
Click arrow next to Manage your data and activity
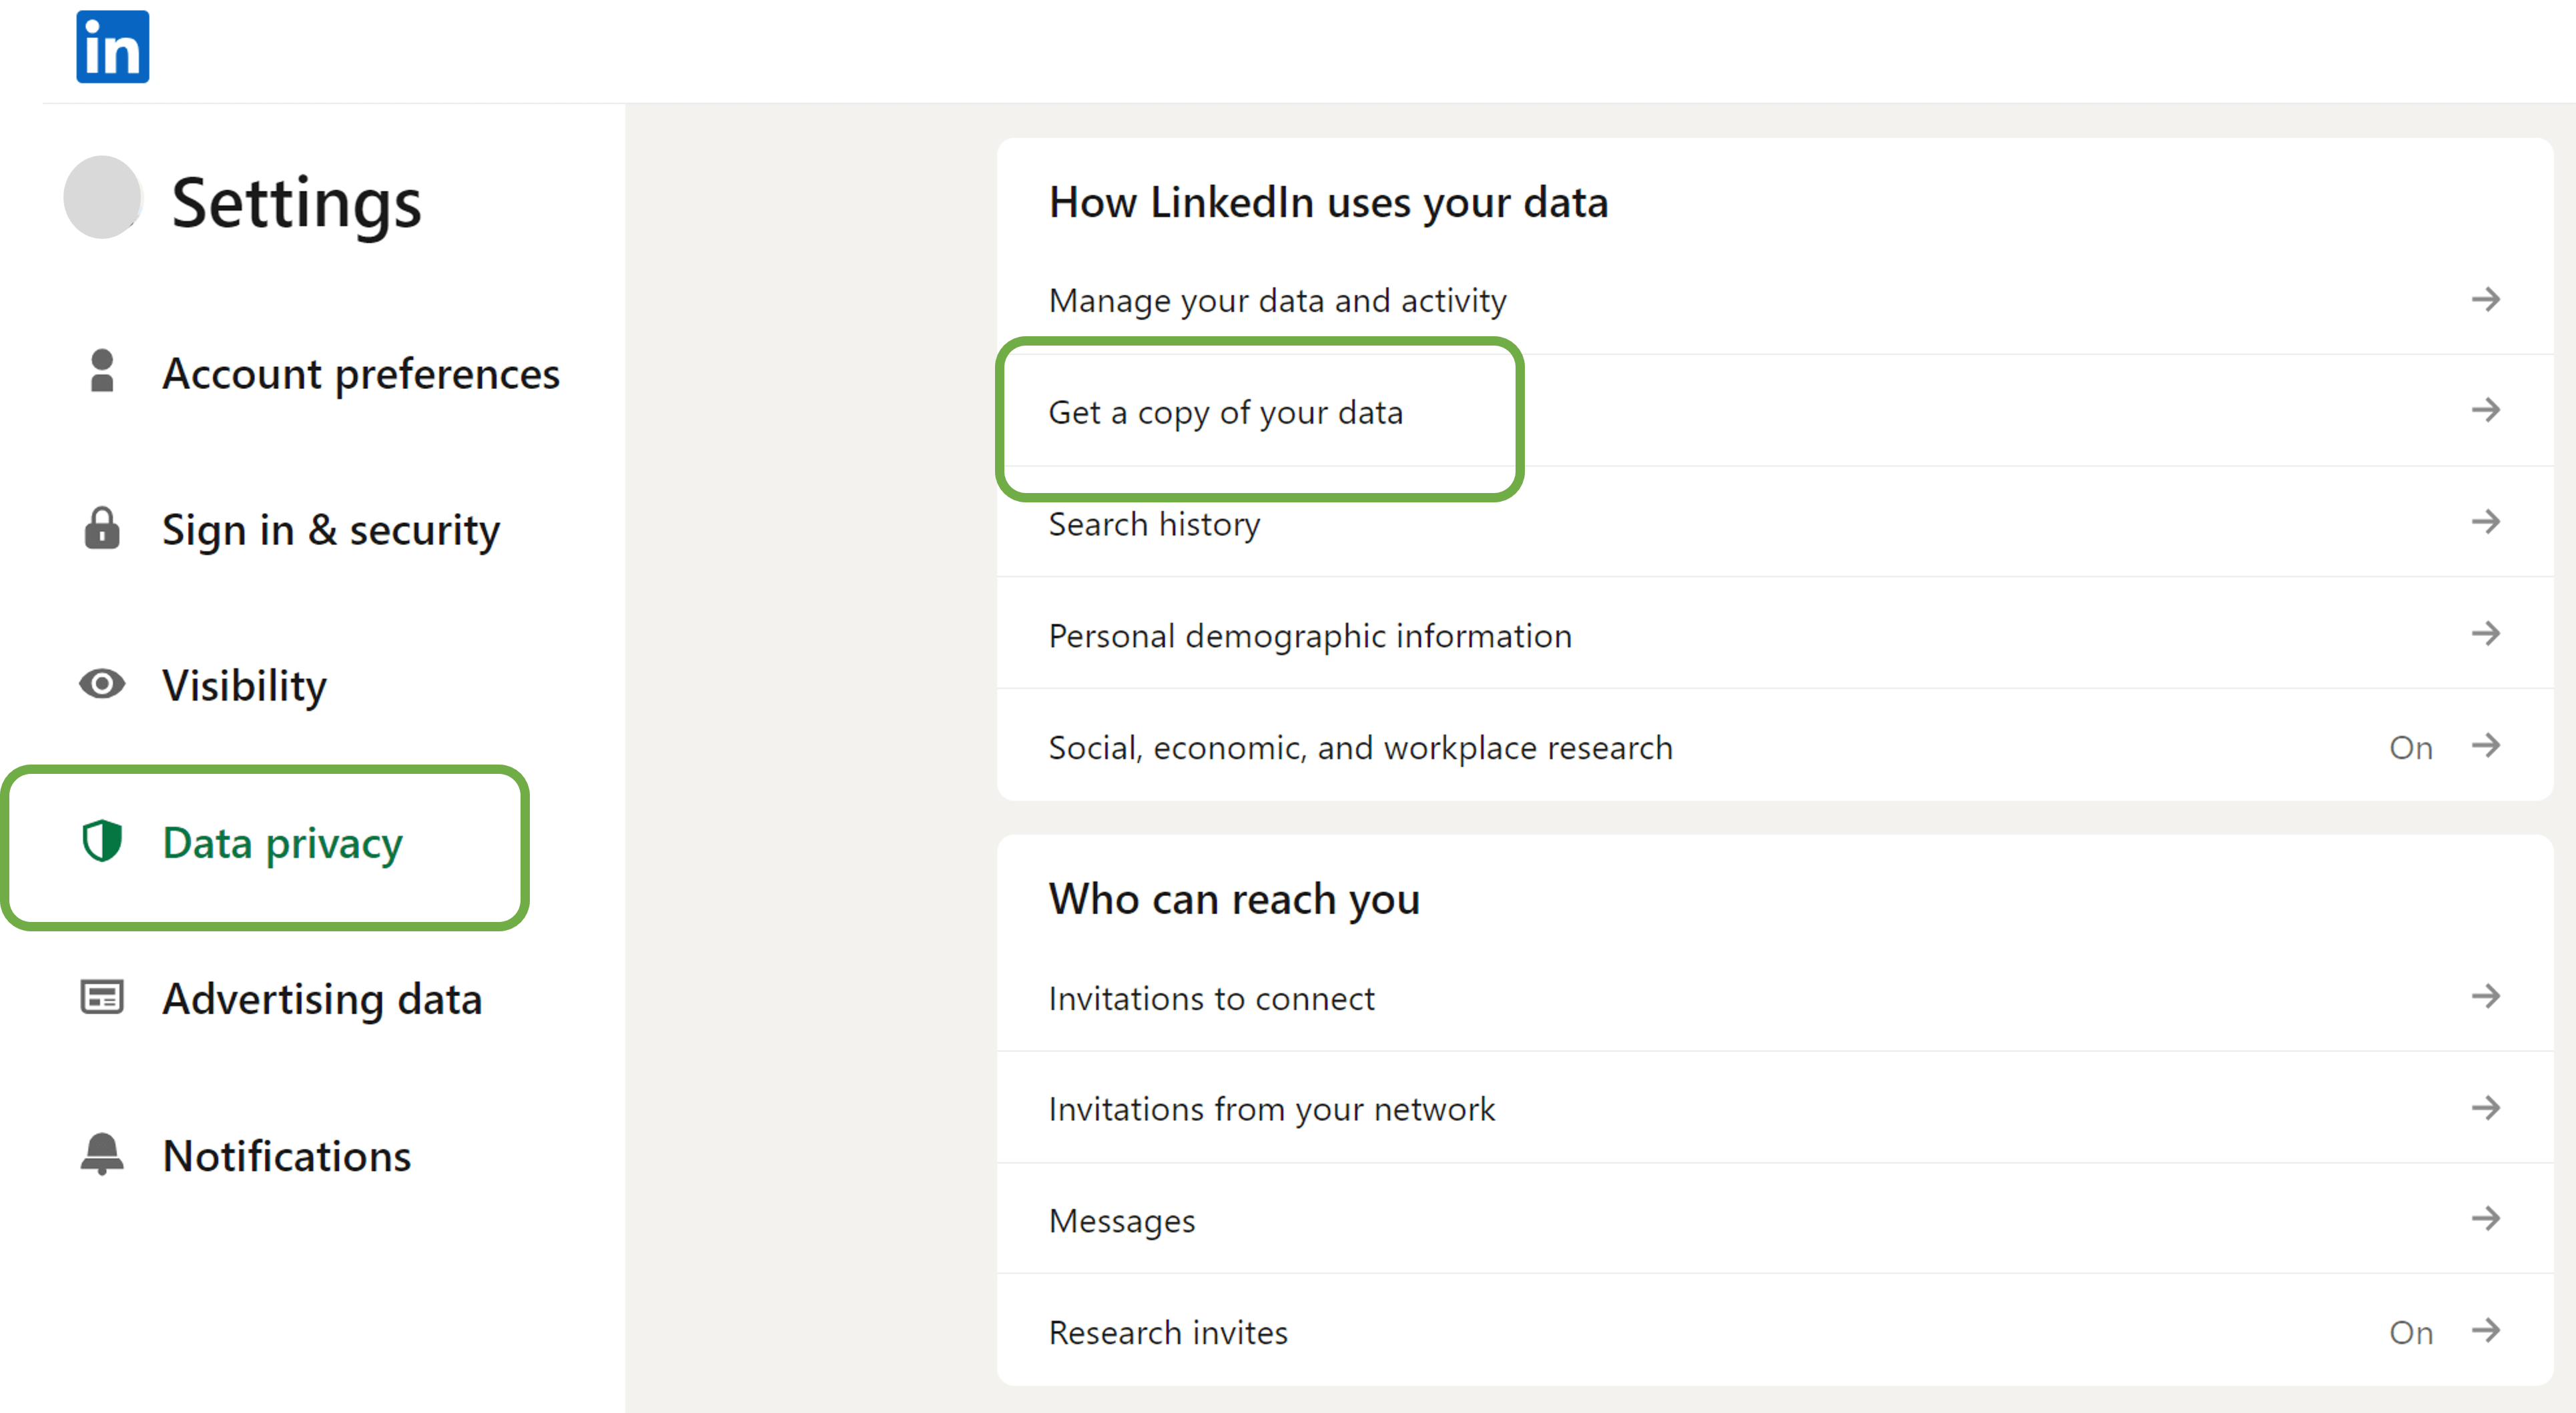(x=2486, y=299)
